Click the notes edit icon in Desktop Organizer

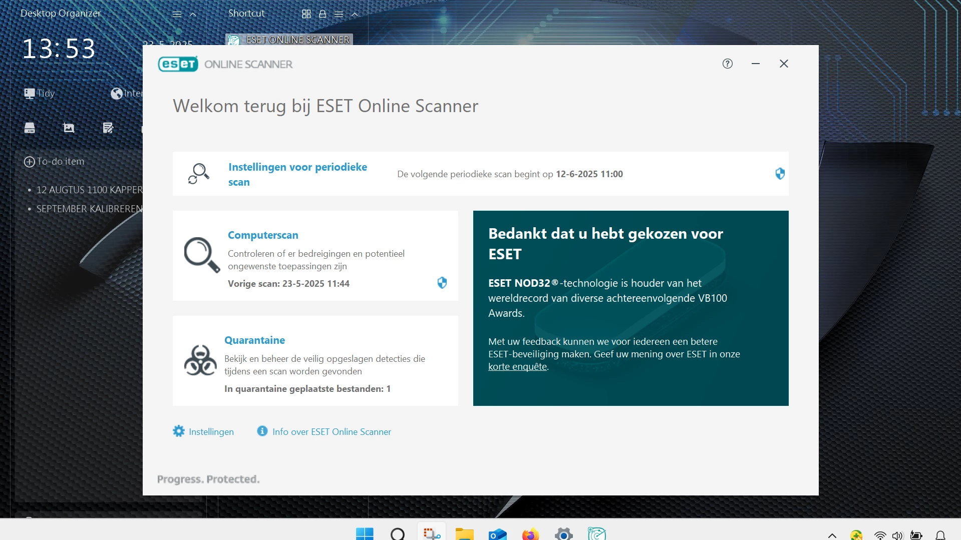click(x=108, y=128)
